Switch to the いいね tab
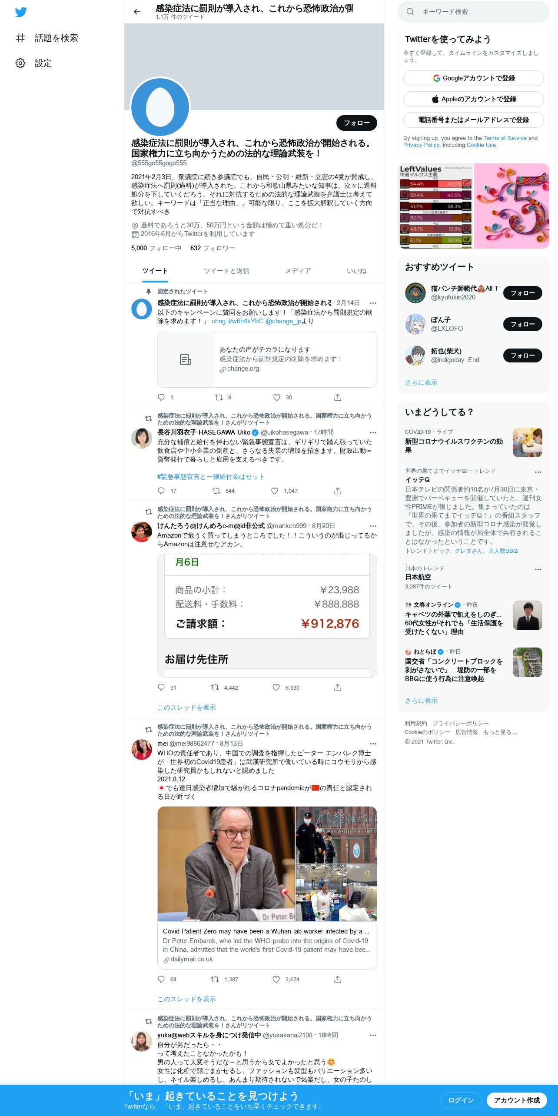The height and width of the screenshot is (1116, 558). pos(356,271)
